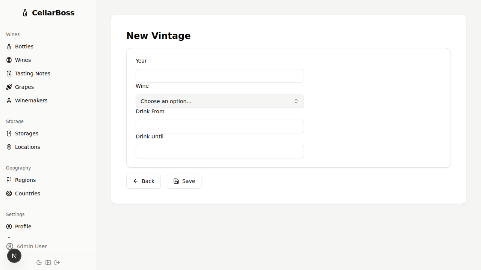Open the Countries globe icon
481x270 pixels.
[x=9, y=193]
